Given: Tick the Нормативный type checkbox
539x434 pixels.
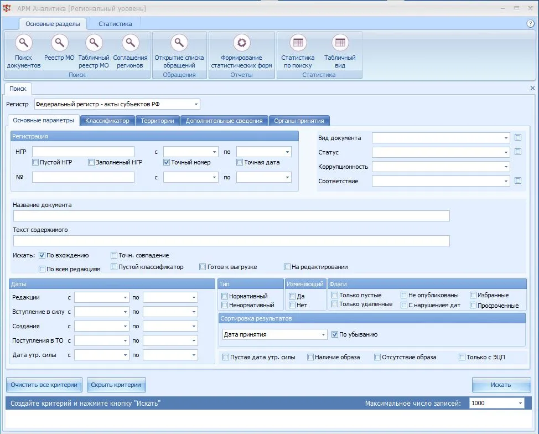Looking at the screenshot, I should point(225,296).
